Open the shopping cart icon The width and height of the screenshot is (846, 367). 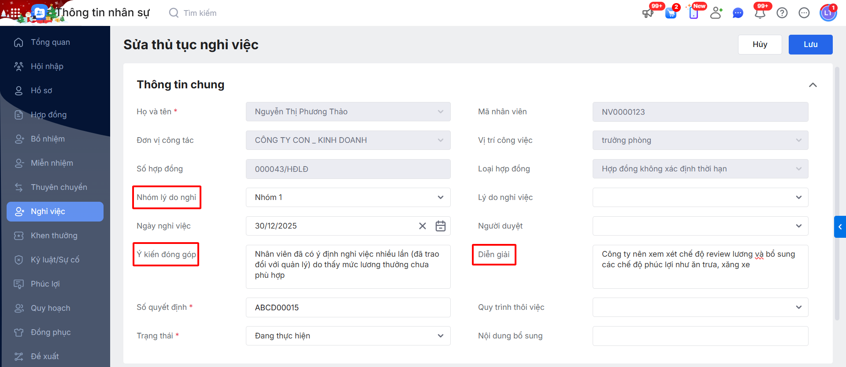[x=671, y=13]
